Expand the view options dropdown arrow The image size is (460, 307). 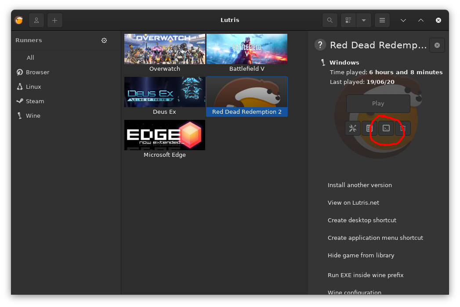364,20
